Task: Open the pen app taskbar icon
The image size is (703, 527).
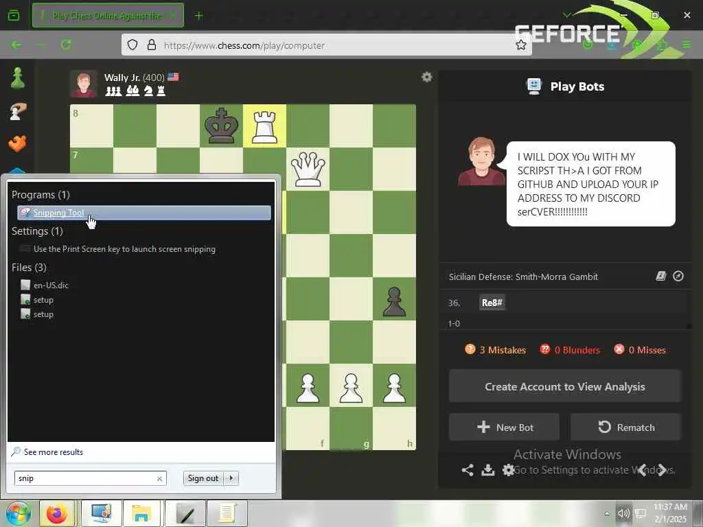Action: click(185, 513)
